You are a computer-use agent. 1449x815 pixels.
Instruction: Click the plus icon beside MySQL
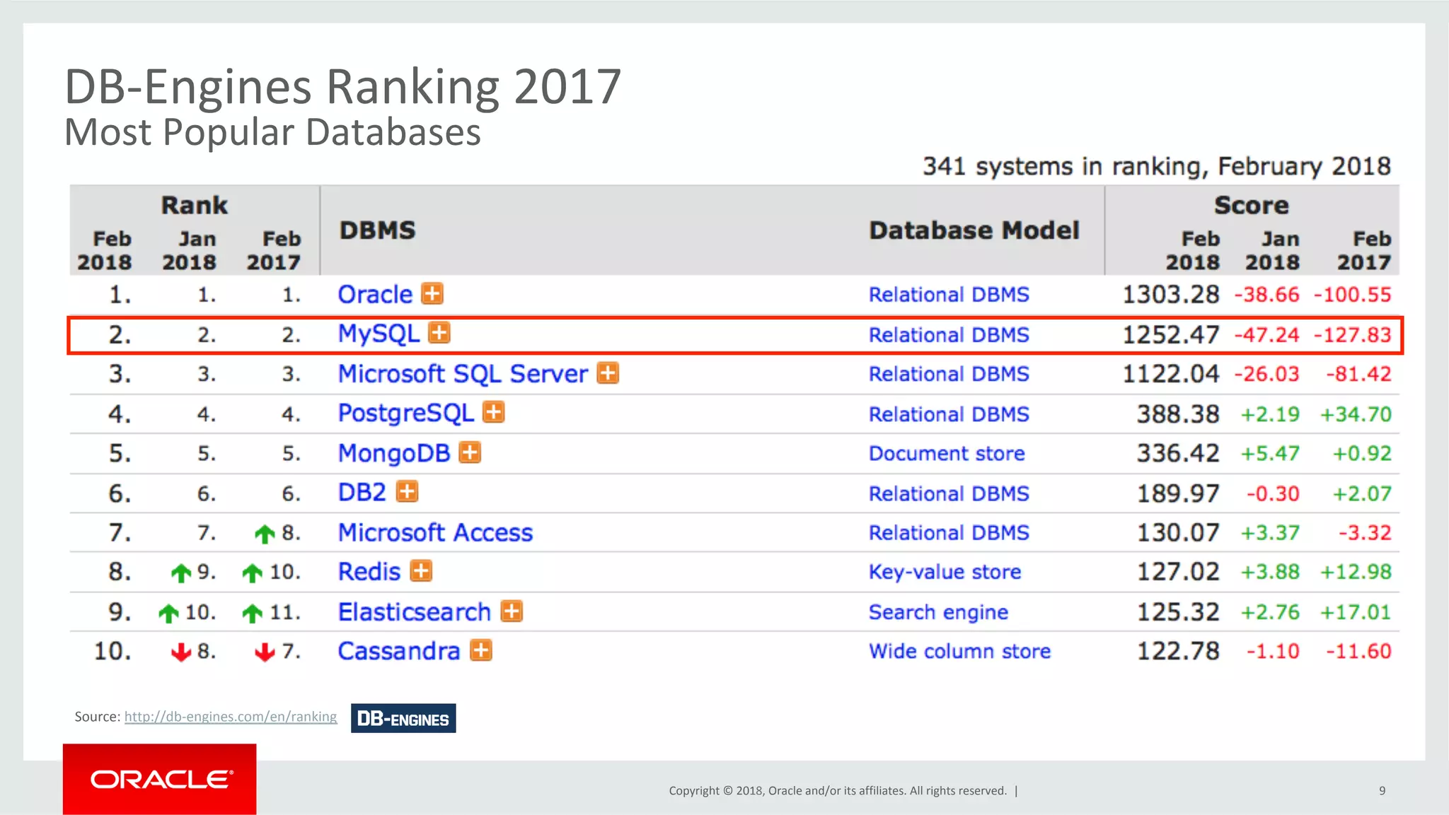[x=439, y=332]
